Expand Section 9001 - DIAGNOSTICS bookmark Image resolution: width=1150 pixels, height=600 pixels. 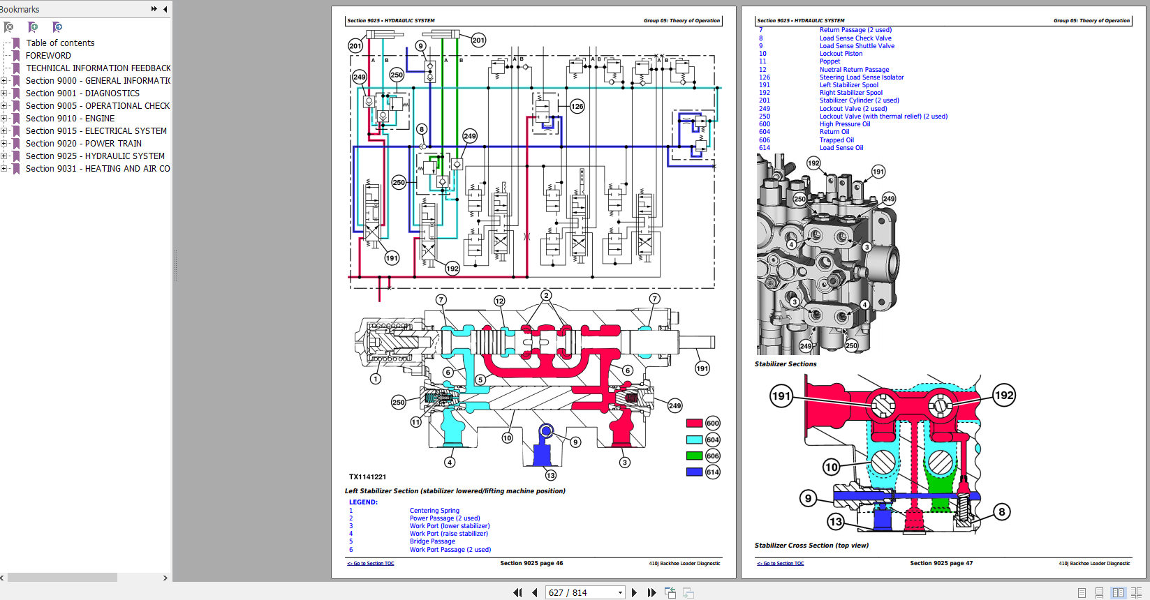(3, 93)
